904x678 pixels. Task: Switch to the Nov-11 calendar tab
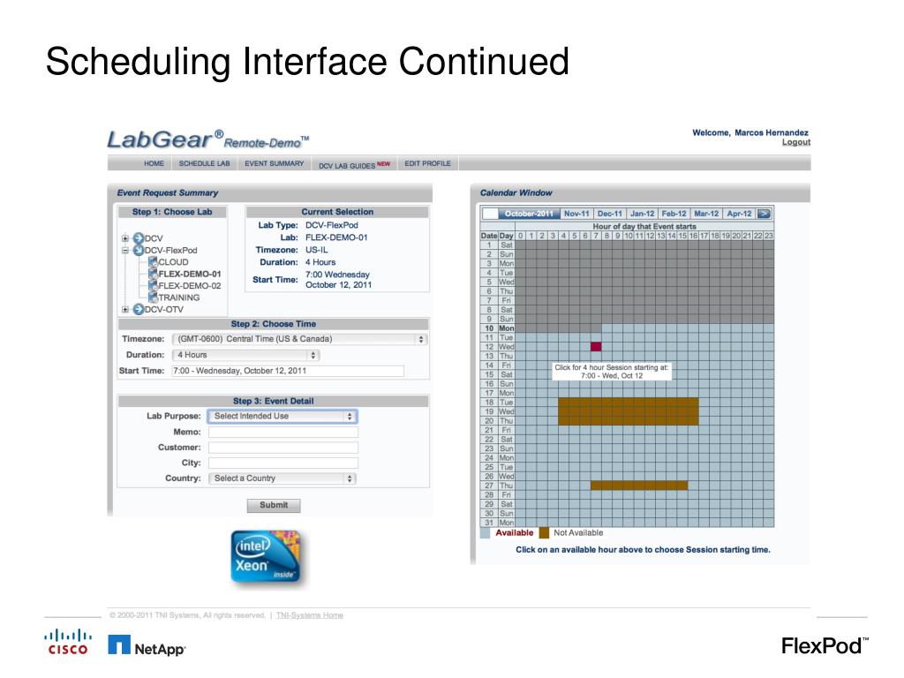tap(576, 214)
